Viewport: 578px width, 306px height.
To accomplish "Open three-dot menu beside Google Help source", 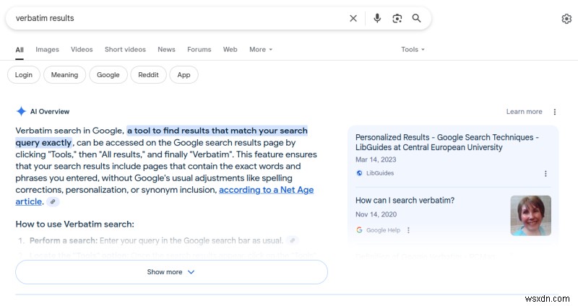I will coord(408,230).
